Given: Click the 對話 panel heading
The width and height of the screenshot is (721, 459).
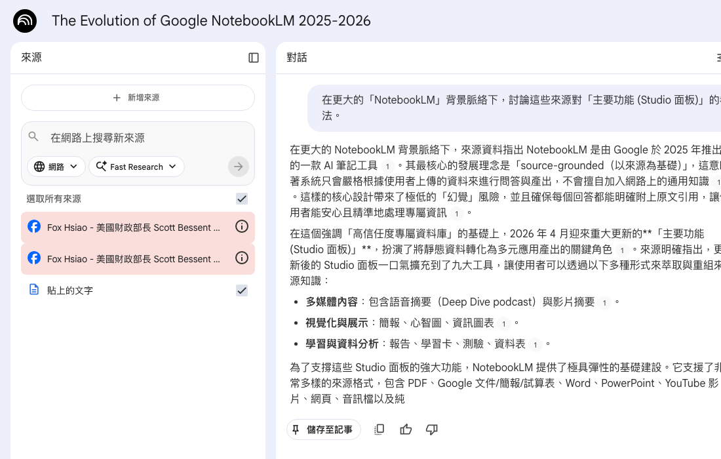Looking at the screenshot, I should point(296,57).
